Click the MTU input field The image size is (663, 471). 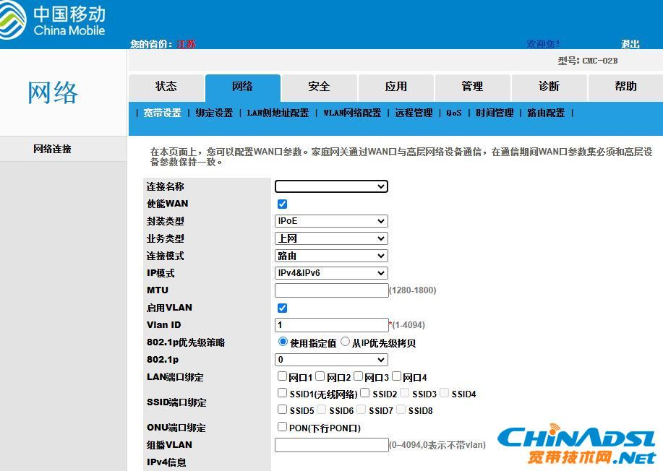click(331, 290)
